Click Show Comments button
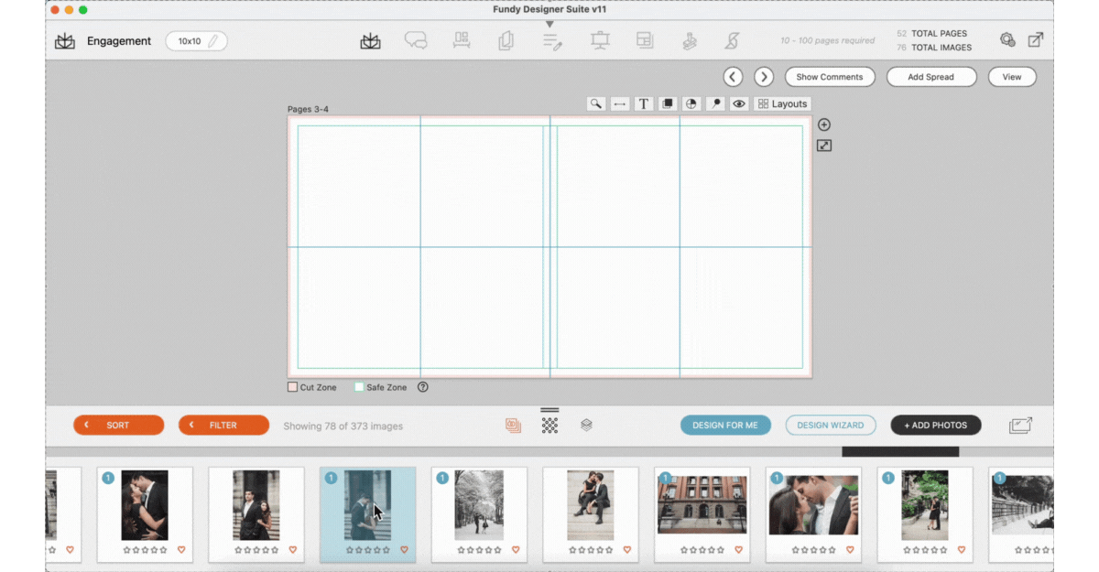1099x572 pixels. 830,77
